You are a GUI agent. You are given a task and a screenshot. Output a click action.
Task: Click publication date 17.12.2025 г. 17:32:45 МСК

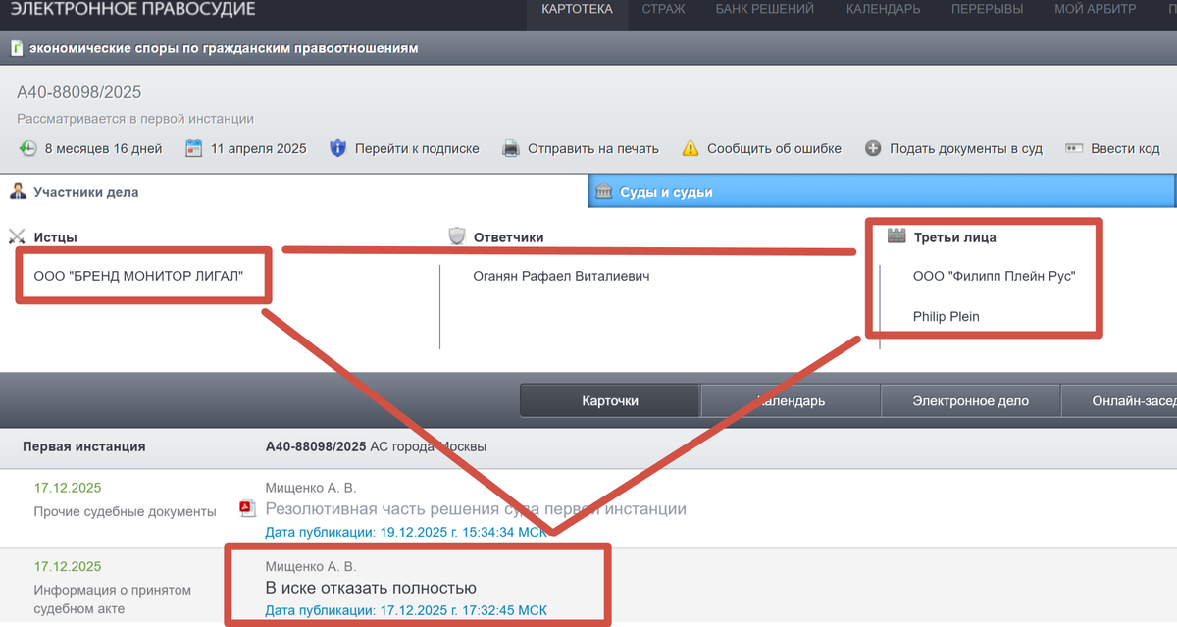pyautogui.click(x=406, y=610)
